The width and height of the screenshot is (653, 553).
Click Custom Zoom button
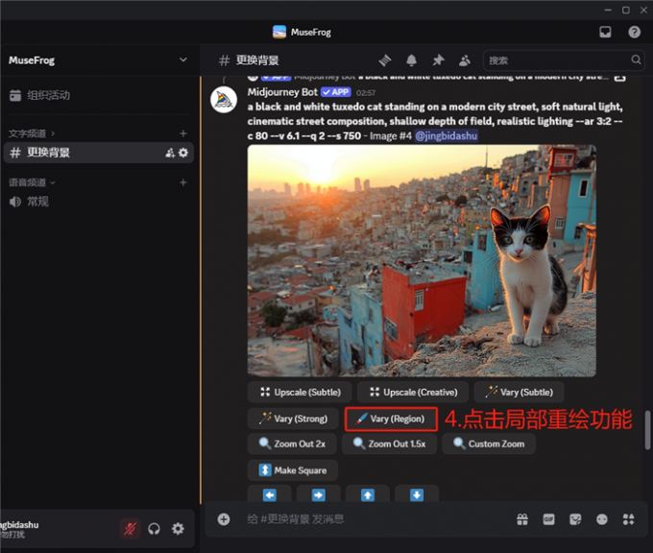[x=489, y=444]
